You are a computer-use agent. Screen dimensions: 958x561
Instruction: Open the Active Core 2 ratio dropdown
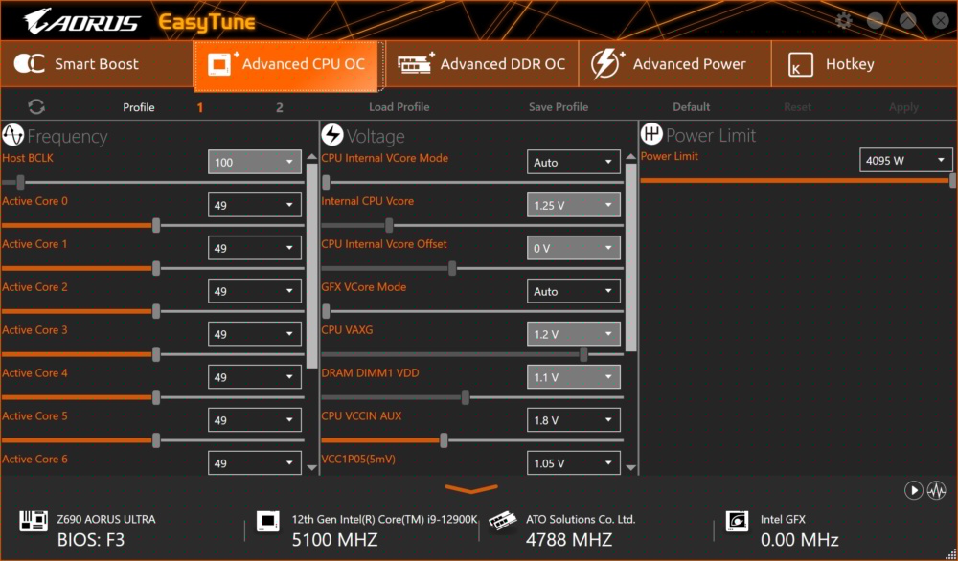[254, 291]
